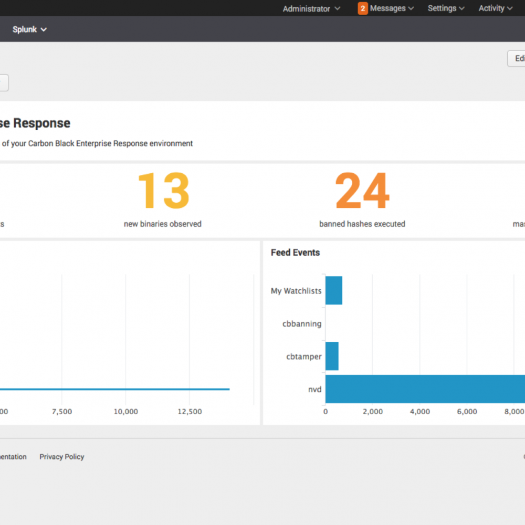
Task: Click the 'banned hashes executed' caption
Action: tap(362, 224)
